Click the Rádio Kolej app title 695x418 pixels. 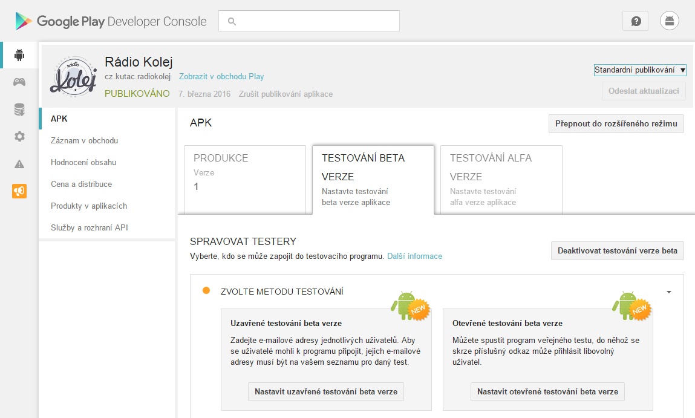coord(139,62)
